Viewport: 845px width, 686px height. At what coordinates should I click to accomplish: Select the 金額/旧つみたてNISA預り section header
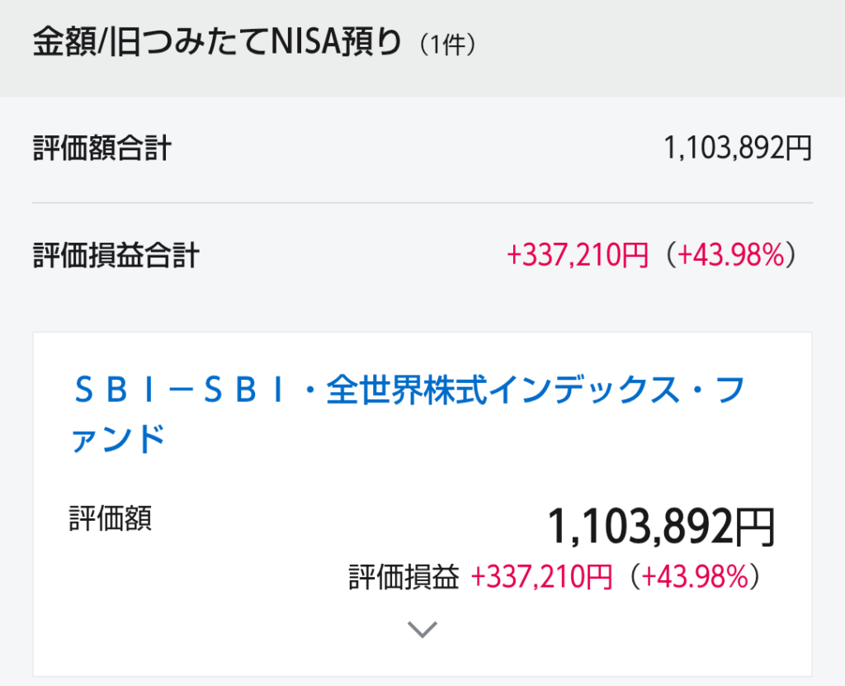(x=217, y=43)
